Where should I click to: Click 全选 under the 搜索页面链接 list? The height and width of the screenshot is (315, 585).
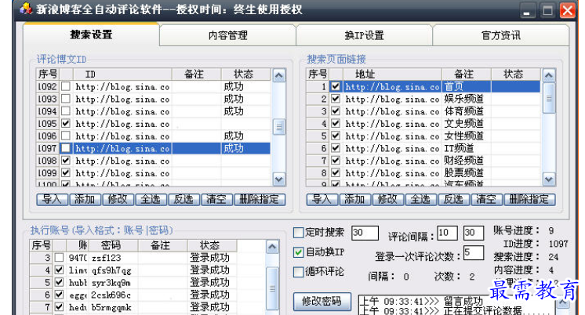pyautogui.click(x=420, y=200)
